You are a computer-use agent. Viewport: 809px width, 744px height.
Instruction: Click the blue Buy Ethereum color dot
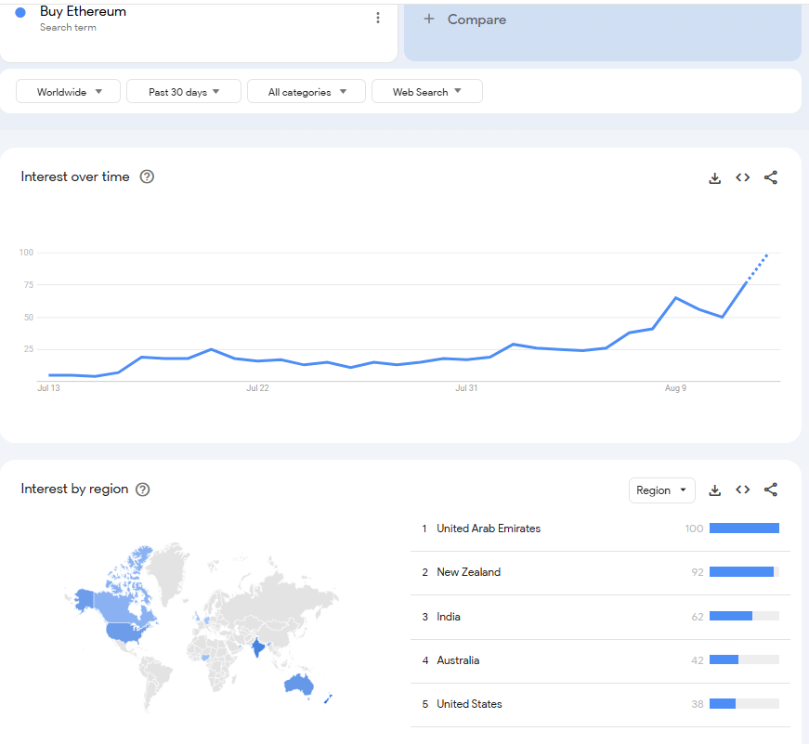click(20, 12)
